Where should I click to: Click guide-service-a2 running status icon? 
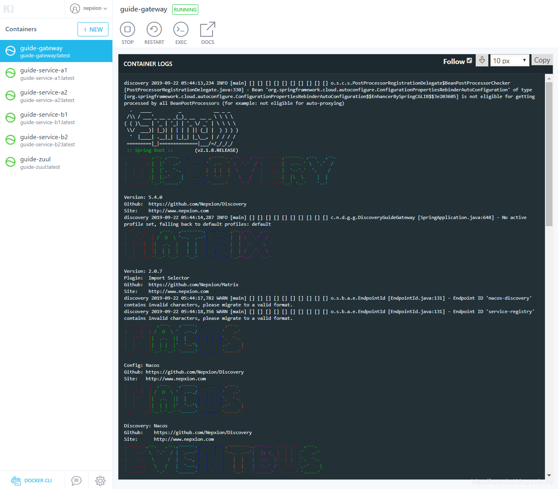tap(10, 95)
